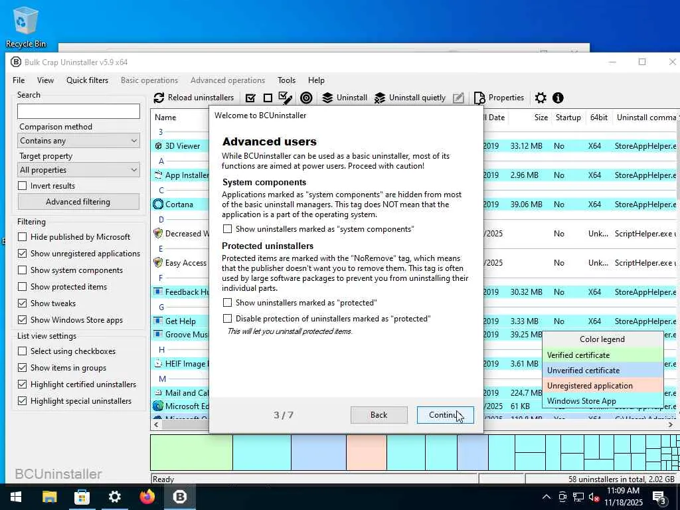Enable Show uninstallers marked as system components
This screenshot has width=680, height=510.
point(227,229)
